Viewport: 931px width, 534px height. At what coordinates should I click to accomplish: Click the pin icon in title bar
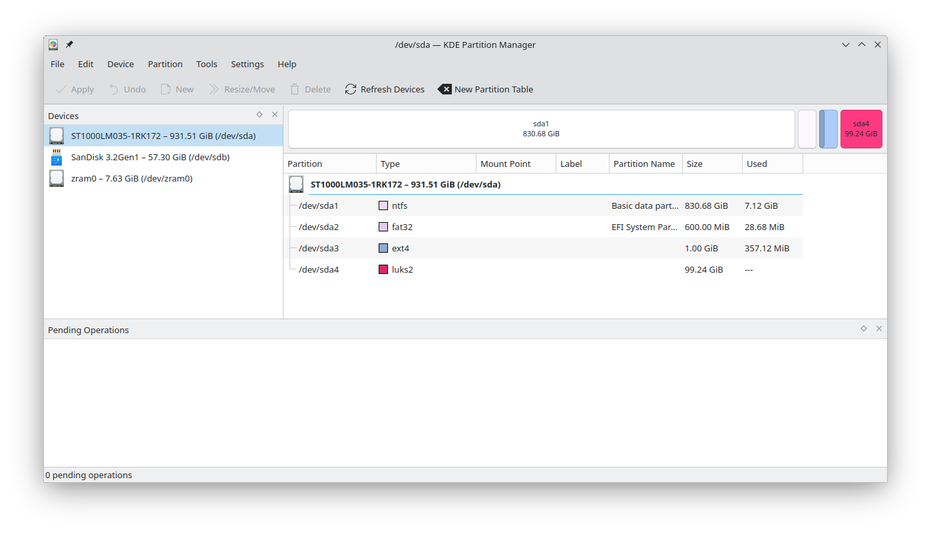[x=69, y=45]
